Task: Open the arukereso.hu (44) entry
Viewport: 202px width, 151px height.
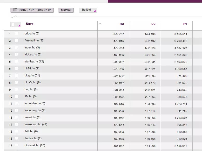Action: [36, 124]
